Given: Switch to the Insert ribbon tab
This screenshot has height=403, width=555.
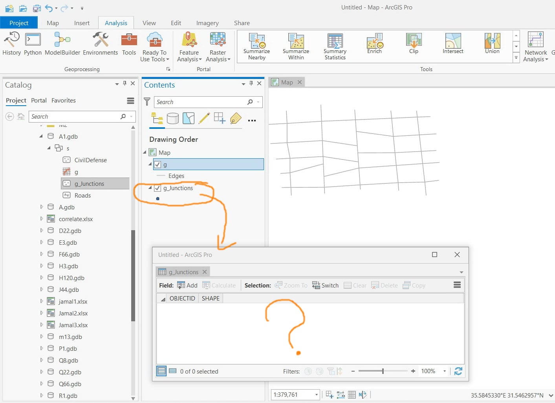Looking at the screenshot, I should pyautogui.click(x=82, y=23).
